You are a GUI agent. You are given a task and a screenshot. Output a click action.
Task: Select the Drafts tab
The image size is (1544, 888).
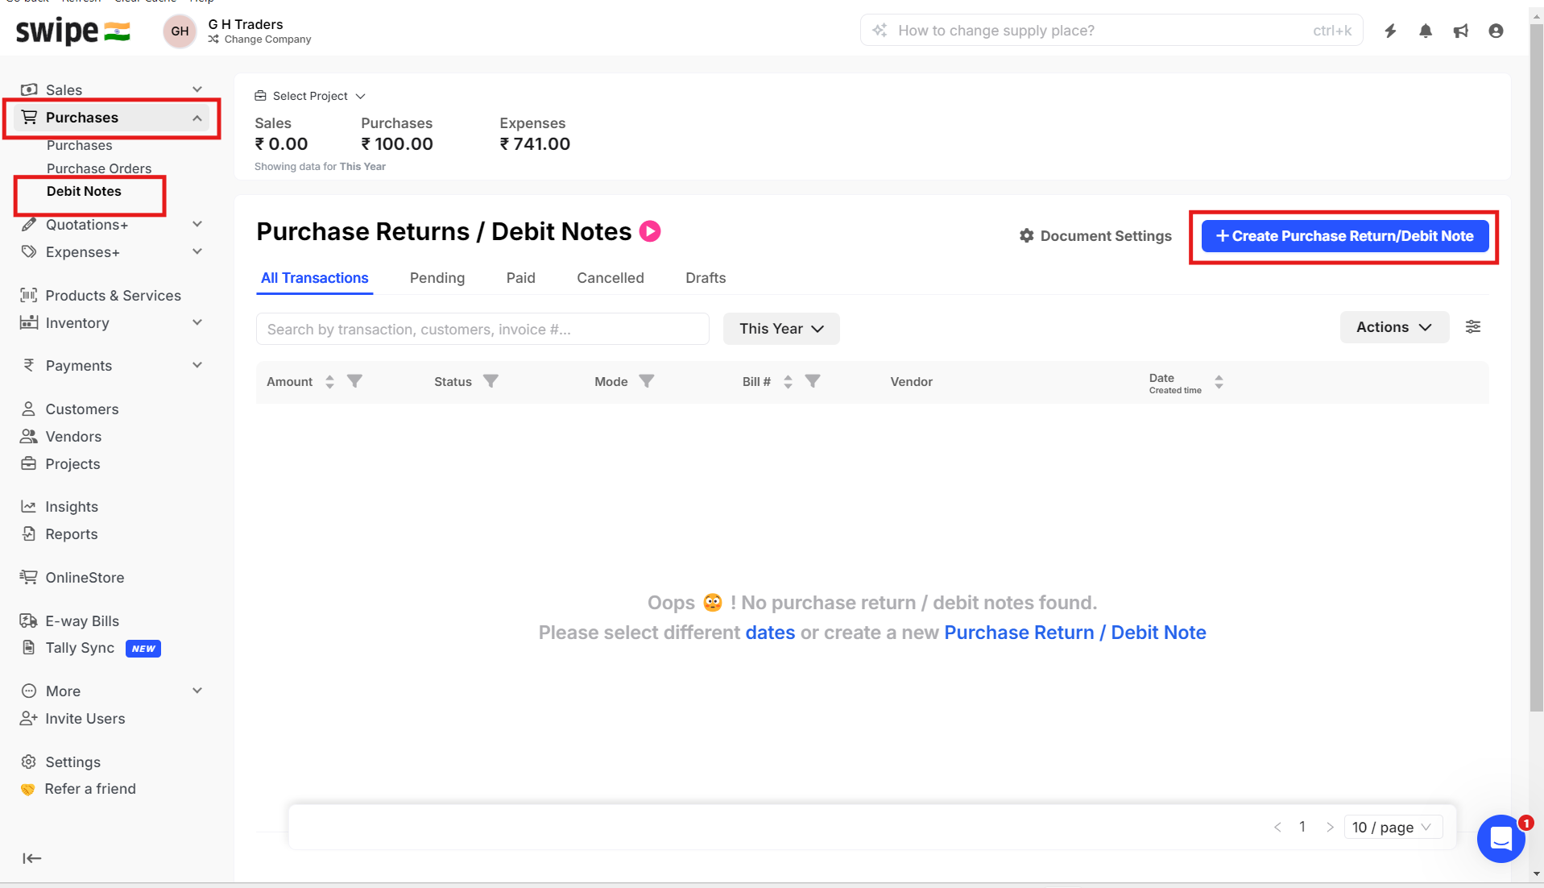706,278
